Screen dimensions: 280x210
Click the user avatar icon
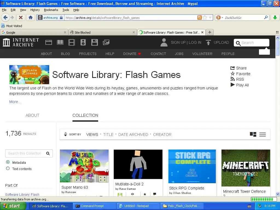164,42
